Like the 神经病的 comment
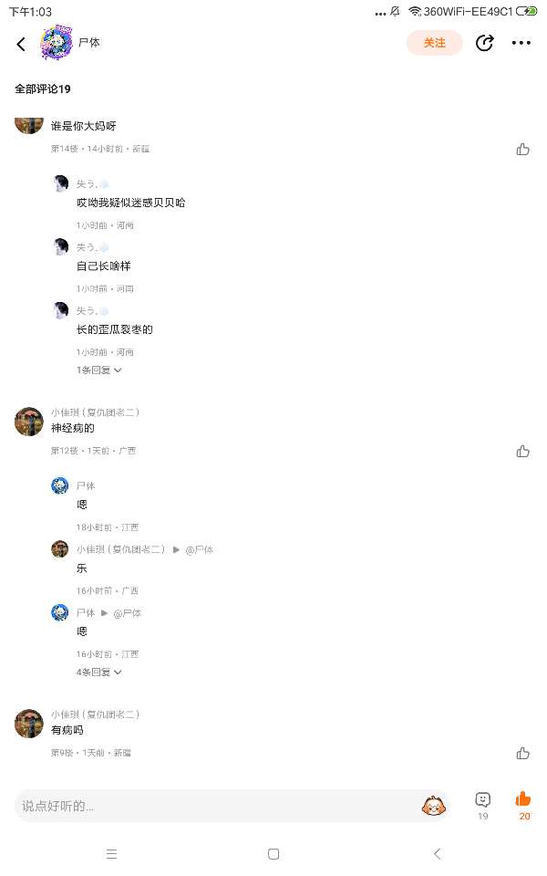Image resolution: width=547 pixels, height=876 pixels. [523, 452]
